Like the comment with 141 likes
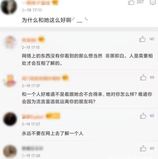The image size is (158, 159). (x=142, y=39)
